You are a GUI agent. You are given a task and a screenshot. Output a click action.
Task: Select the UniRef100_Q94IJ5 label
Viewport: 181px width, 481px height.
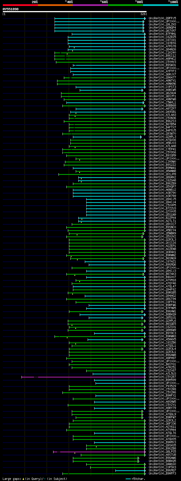[x=162, y=199]
